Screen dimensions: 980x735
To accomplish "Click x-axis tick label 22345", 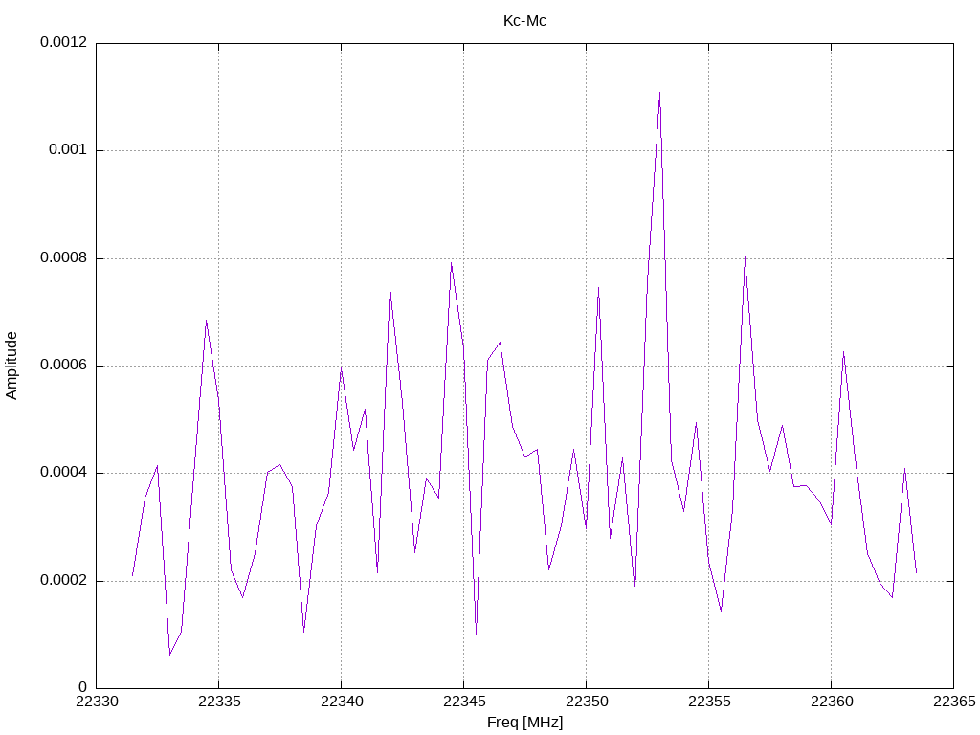I will pyautogui.click(x=464, y=702).
